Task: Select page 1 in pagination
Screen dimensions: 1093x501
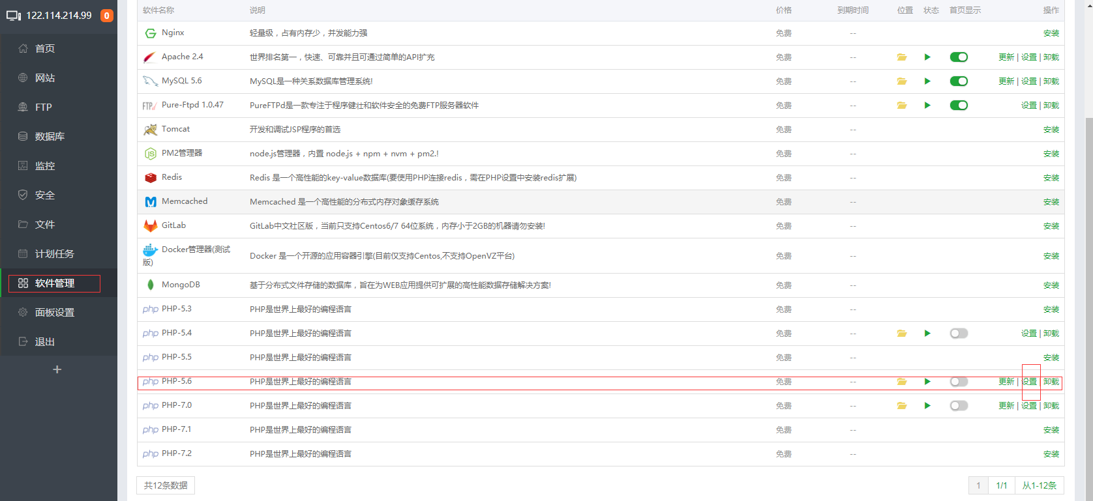Action: pyautogui.click(x=978, y=485)
